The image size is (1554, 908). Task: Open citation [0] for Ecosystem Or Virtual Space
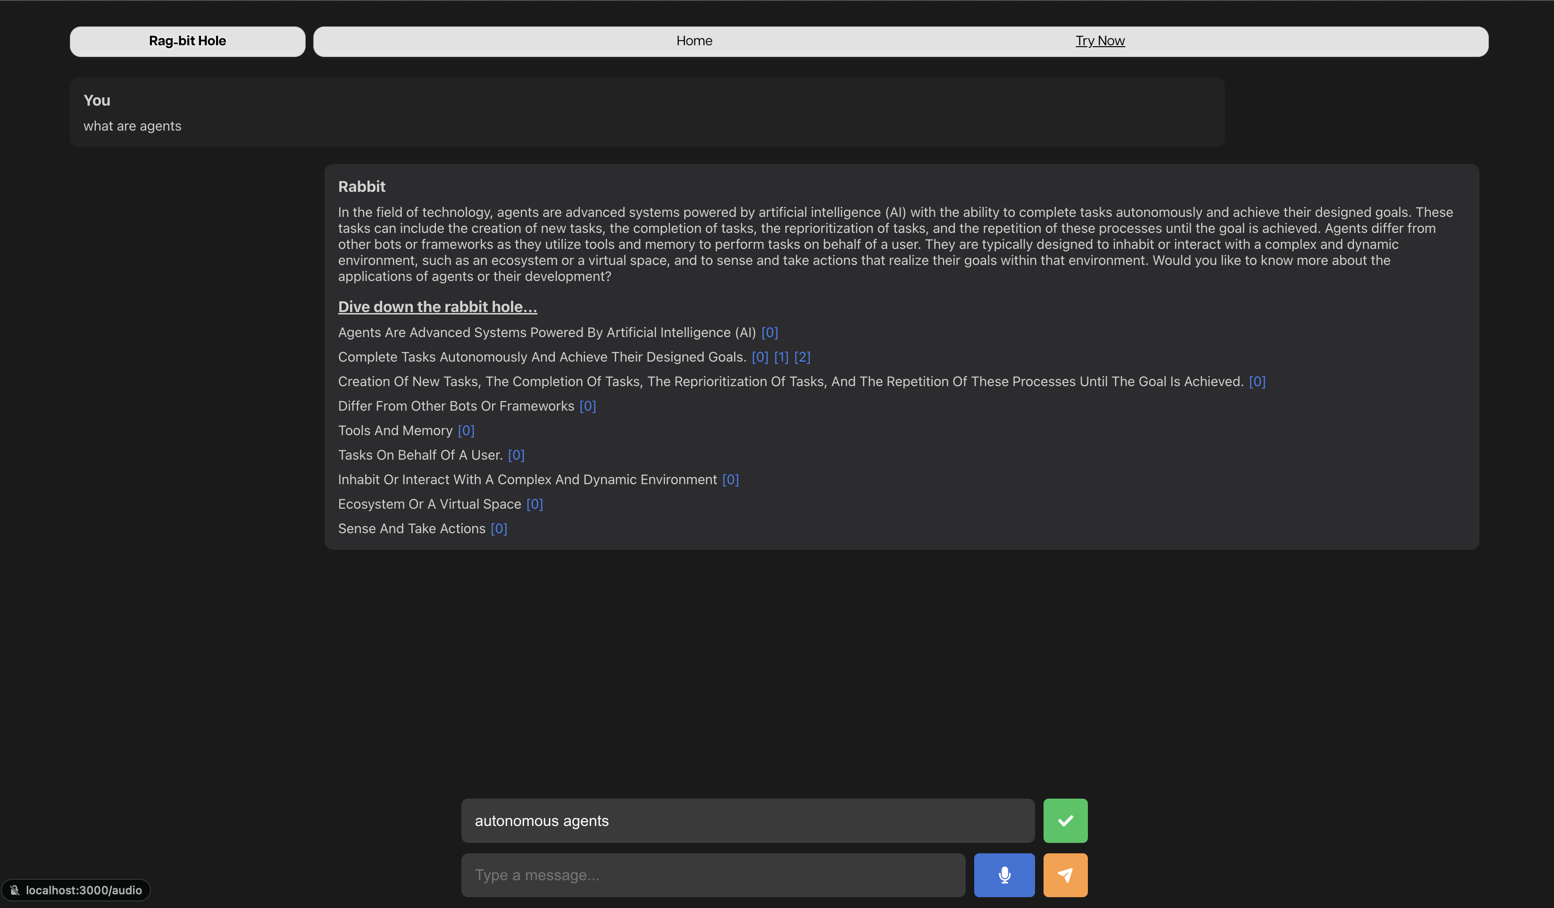(x=534, y=504)
